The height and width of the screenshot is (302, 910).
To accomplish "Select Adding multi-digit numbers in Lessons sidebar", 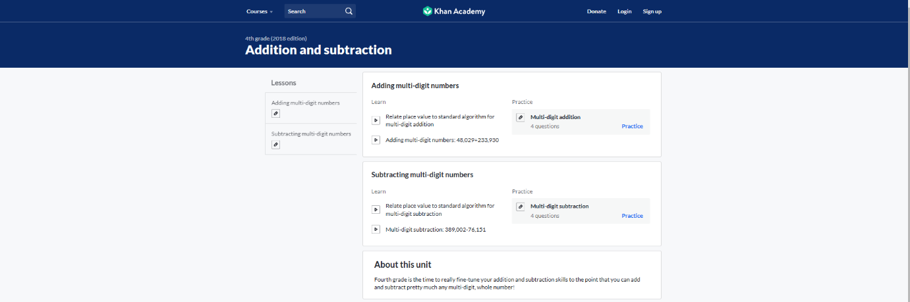I will tap(306, 103).
